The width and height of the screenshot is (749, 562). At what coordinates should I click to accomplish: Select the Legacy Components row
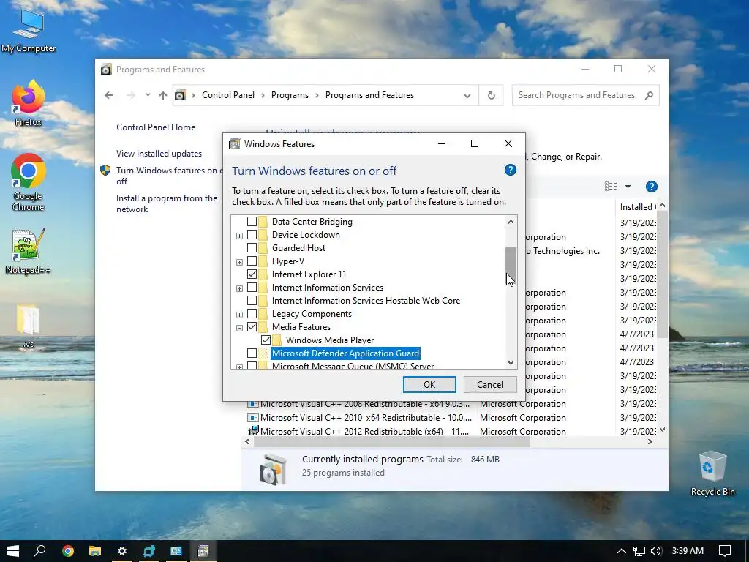(x=312, y=314)
